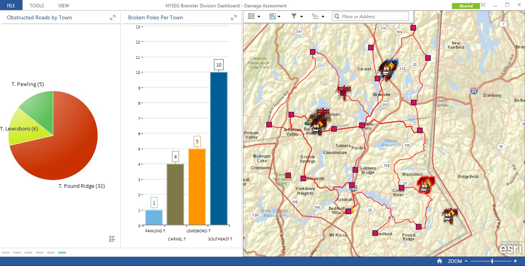
Task: Click the 'Yorktown Heights' map label
Action: click(x=305, y=191)
